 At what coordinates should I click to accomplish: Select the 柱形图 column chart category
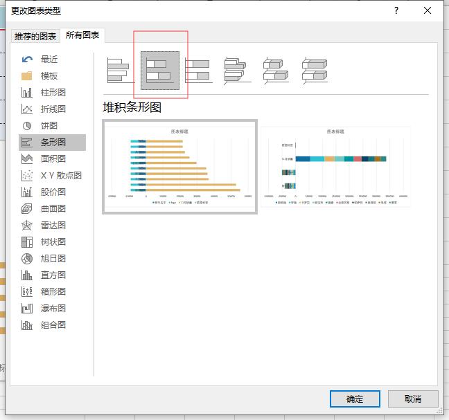[x=52, y=92]
